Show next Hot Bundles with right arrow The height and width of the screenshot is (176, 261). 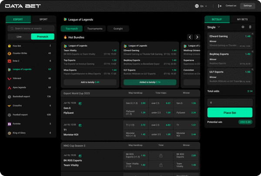coord(197,37)
